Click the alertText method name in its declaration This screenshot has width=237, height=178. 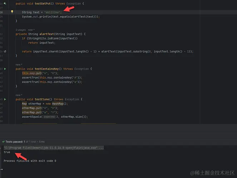(x=46, y=34)
